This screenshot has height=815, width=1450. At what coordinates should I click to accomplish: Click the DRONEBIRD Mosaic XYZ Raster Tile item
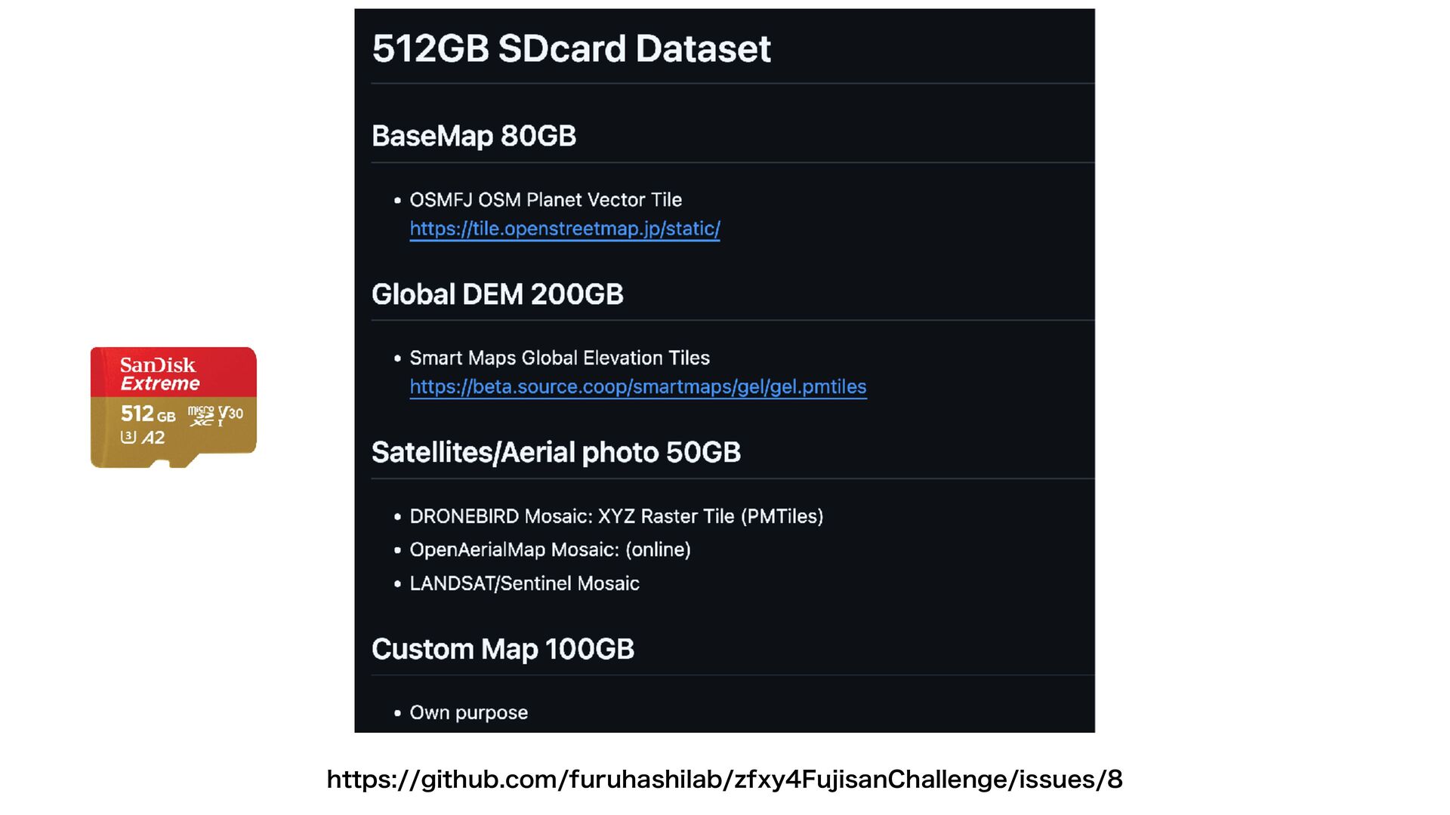616,516
